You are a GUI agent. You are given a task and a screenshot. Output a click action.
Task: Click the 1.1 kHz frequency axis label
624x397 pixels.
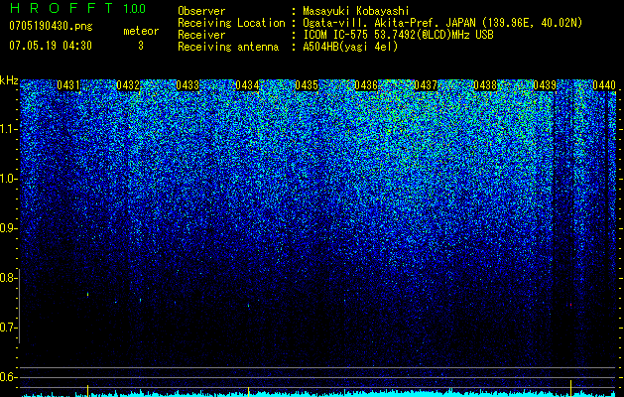click(x=9, y=129)
